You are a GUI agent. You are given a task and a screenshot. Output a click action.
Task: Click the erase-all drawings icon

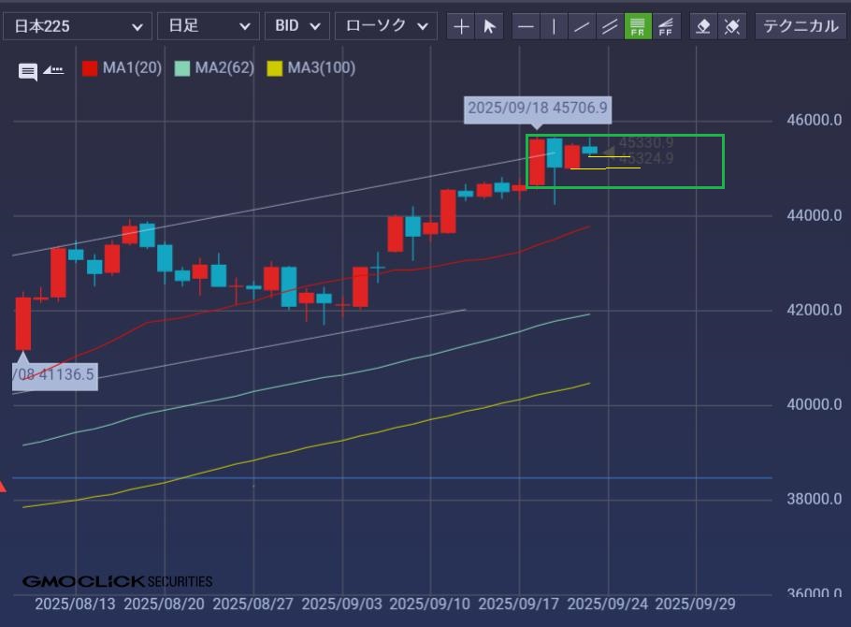732,26
